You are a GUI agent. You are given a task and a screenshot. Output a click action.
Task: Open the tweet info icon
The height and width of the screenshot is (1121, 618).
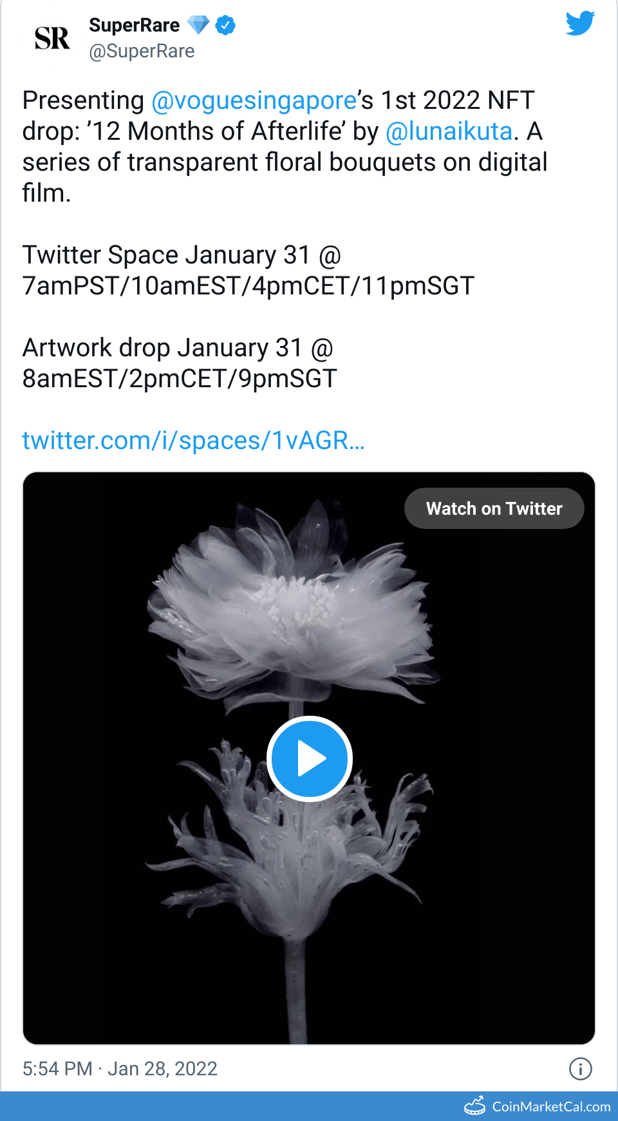pyautogui.click(x=580, y=1069)
